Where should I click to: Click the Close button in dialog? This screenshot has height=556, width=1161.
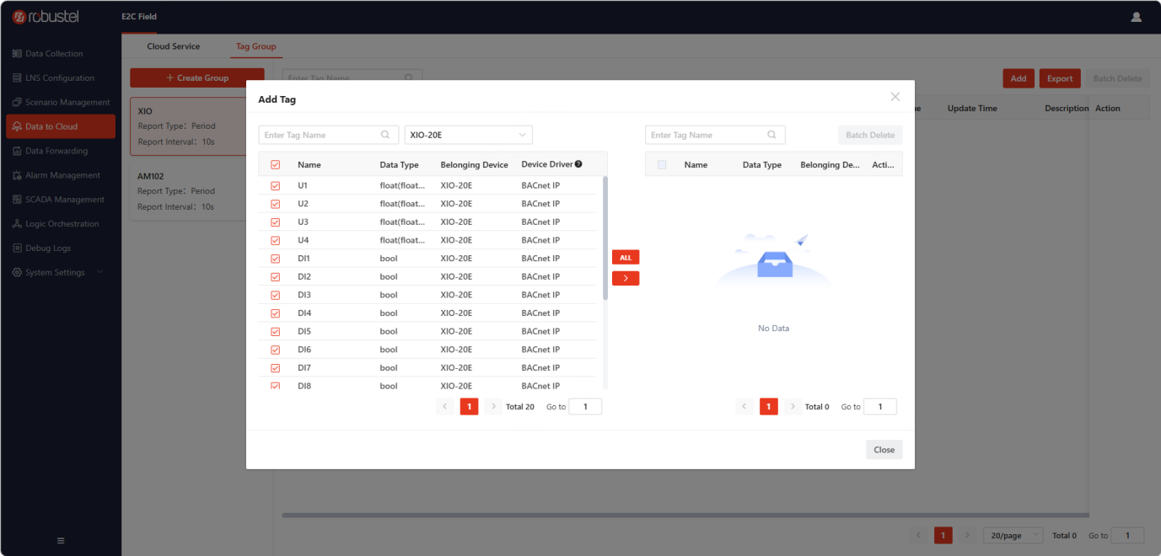click(x=884, y=450)
